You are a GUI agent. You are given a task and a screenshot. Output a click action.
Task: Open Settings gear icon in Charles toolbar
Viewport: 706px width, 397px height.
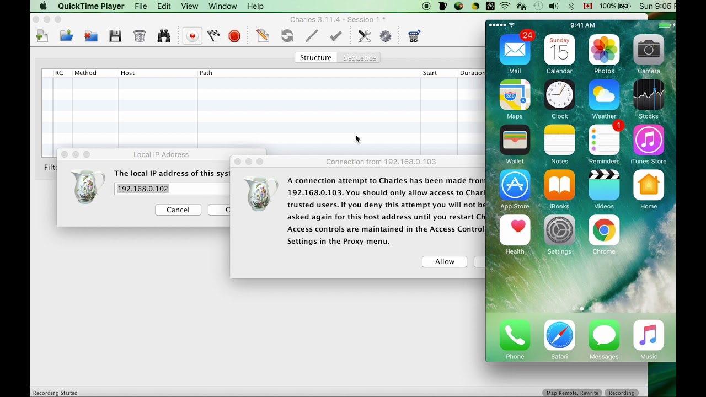(386, 36)
